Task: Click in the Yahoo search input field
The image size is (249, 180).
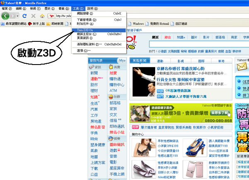Action: 199,44
